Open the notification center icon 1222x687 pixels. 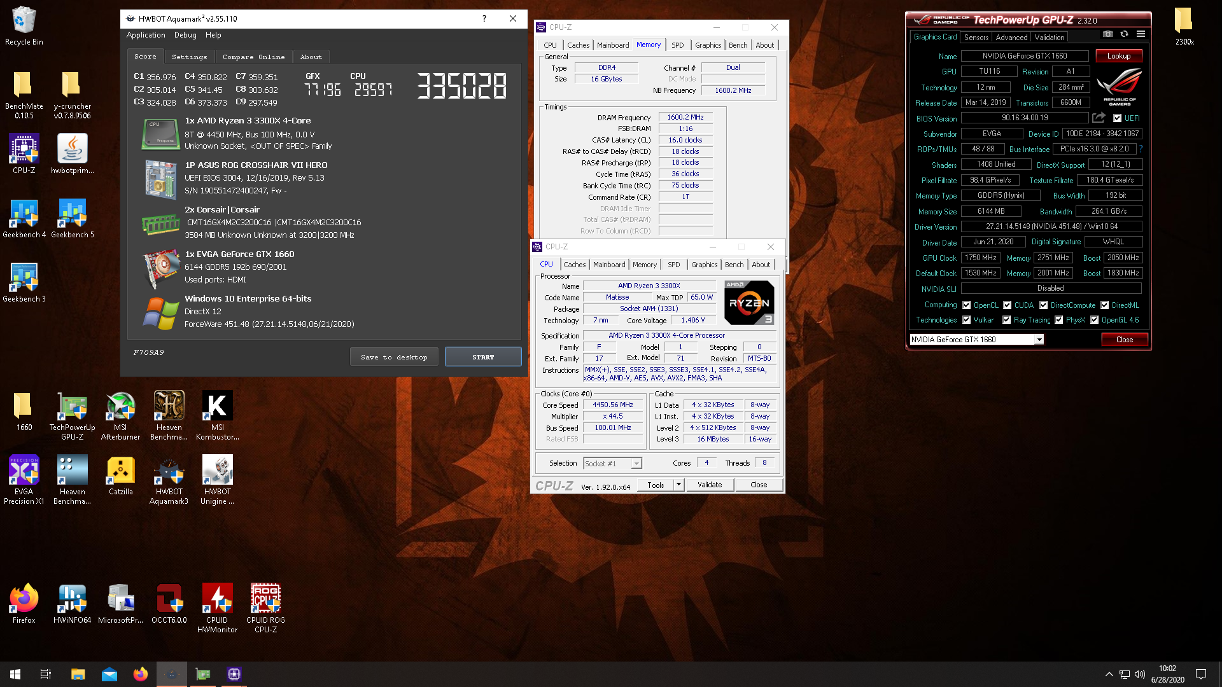1201,674
